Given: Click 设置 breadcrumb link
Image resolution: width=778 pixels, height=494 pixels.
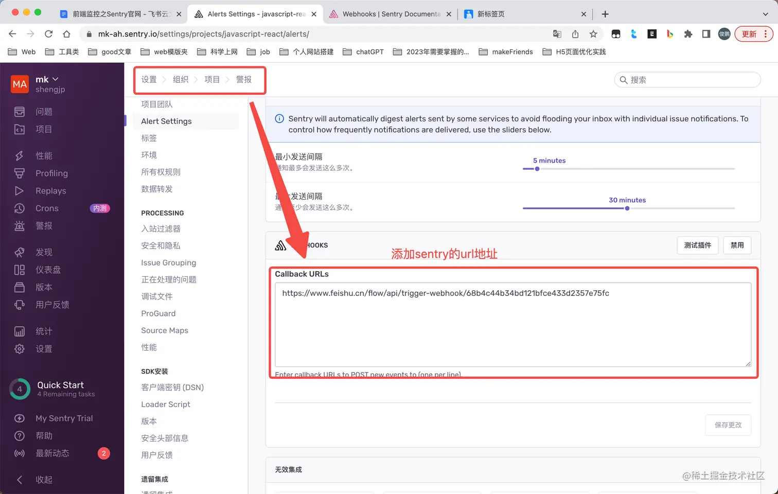Looking at the screenshot, I should click(149, 79).
